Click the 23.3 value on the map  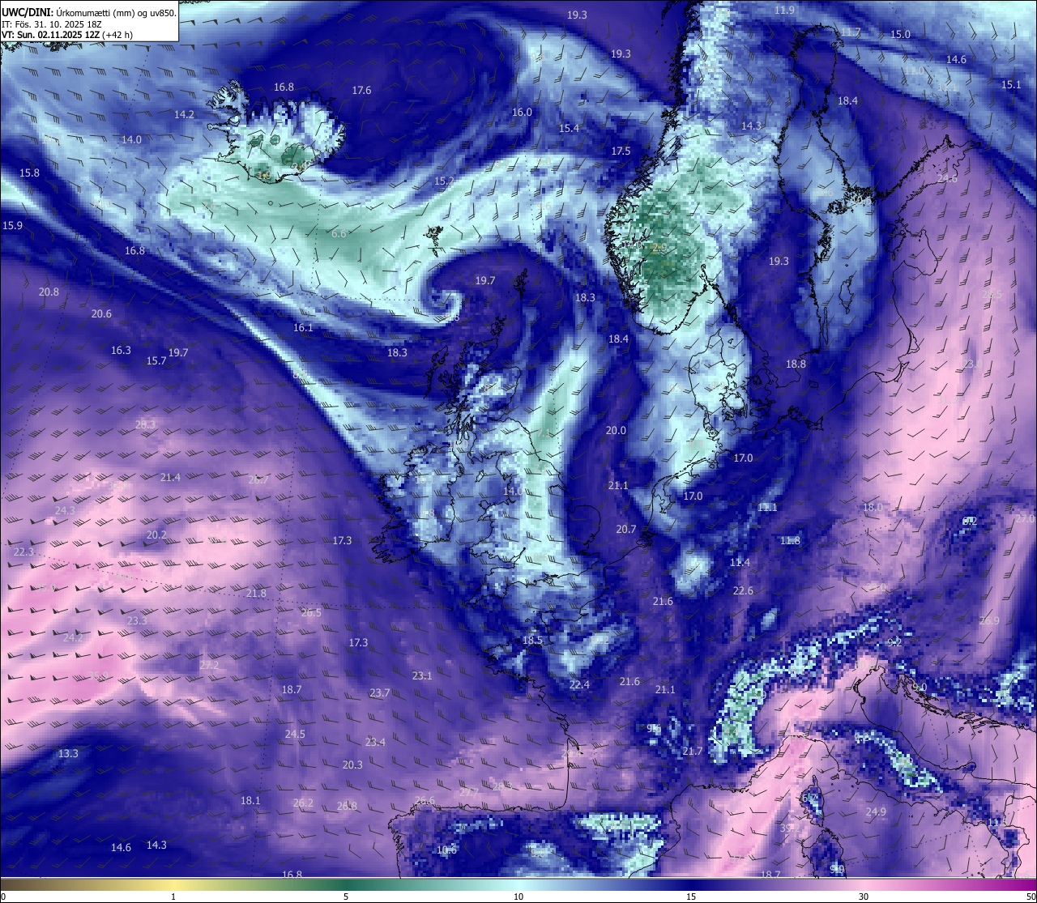pos(137,620)
